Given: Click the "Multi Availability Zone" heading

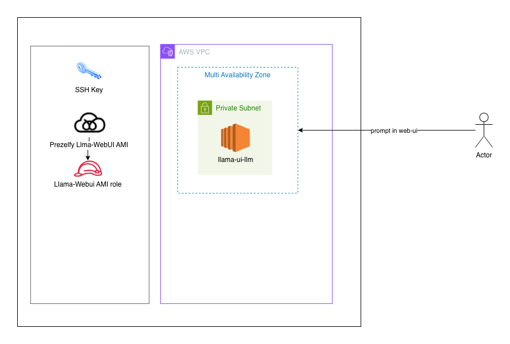Looking at the screenshot, I should click(x=238, y=75).
